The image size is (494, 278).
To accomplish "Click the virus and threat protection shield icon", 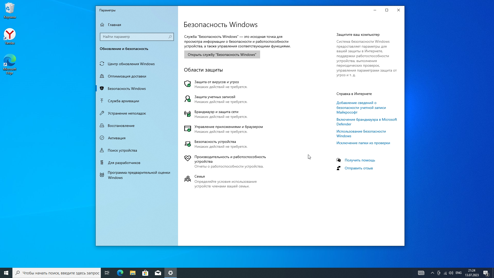I will pyautogui.click(x=188, y=84).
